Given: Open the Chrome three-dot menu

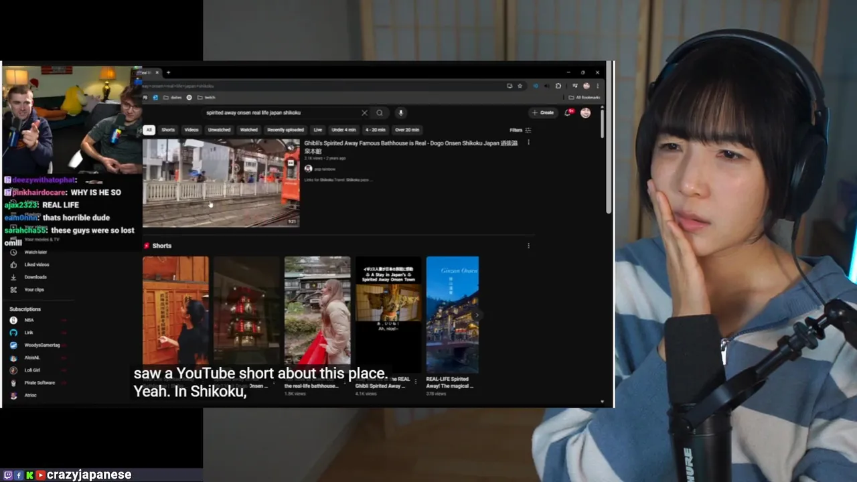Looking at the screenshot, I should (597, 86).
